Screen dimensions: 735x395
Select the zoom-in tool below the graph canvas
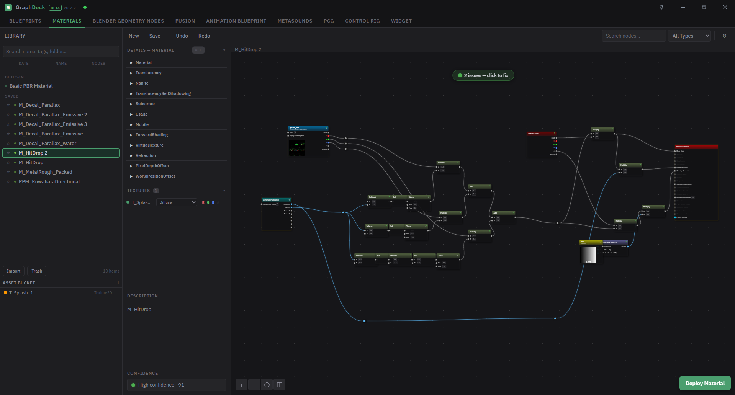point(241,384)
